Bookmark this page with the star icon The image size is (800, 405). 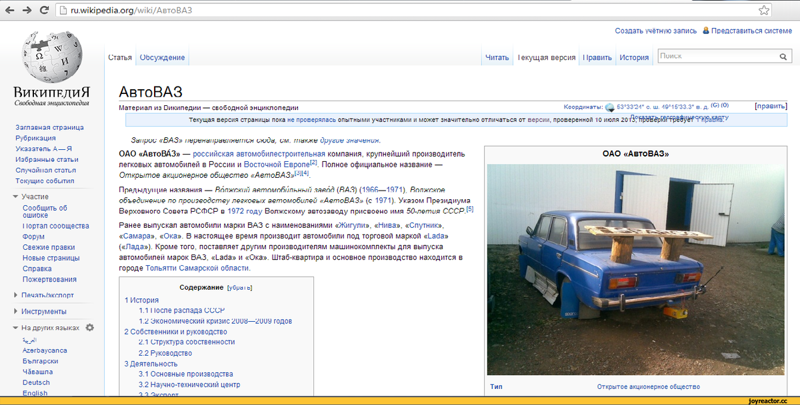coord(764,10)
